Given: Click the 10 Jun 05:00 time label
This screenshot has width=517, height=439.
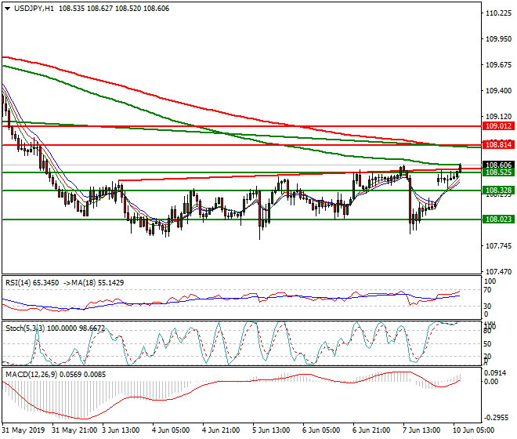Looking at the screenshot, I should (473, 430).
